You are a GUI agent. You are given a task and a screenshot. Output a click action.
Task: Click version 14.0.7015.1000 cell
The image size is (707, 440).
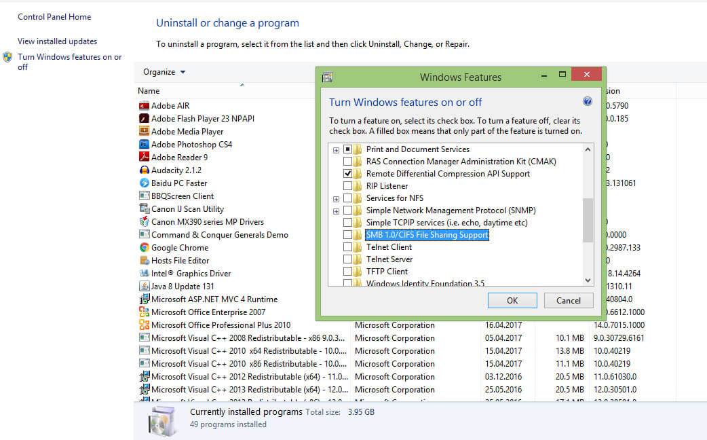point(619,325)
